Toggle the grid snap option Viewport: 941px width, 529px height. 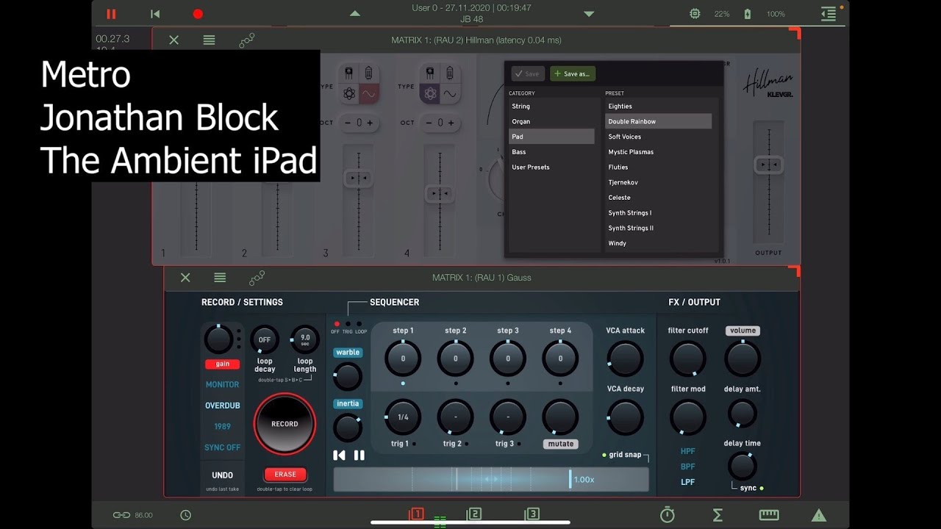(x=621, y=455)
